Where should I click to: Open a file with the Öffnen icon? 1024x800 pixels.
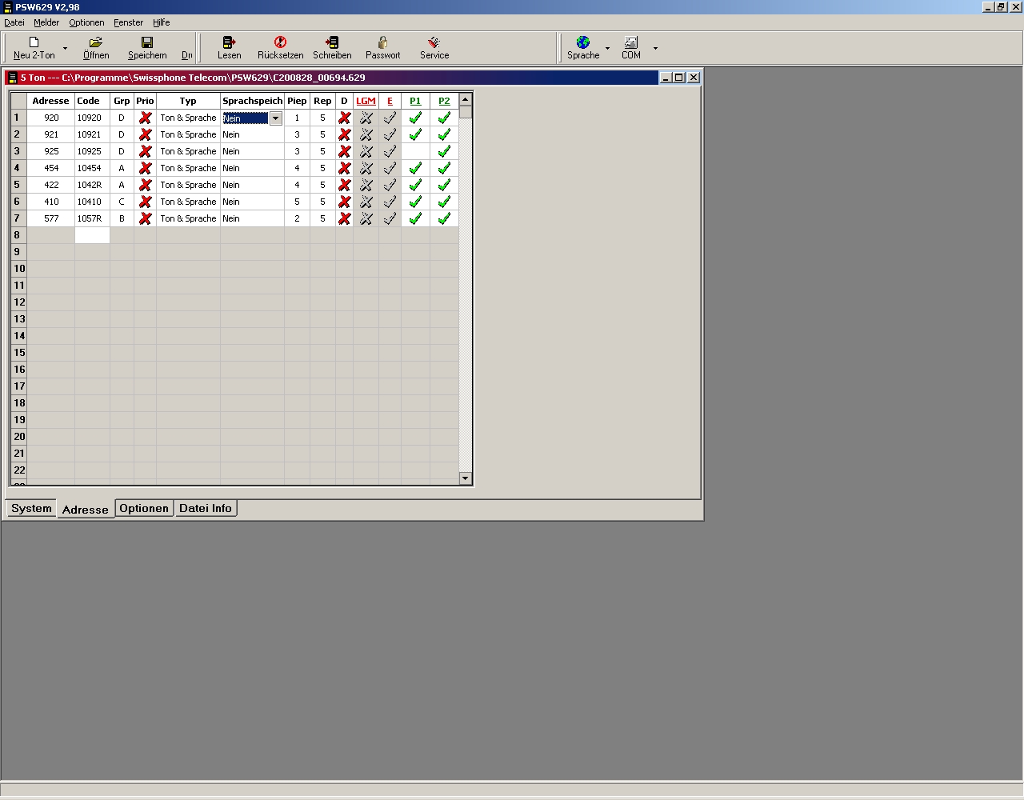(96, 42)
